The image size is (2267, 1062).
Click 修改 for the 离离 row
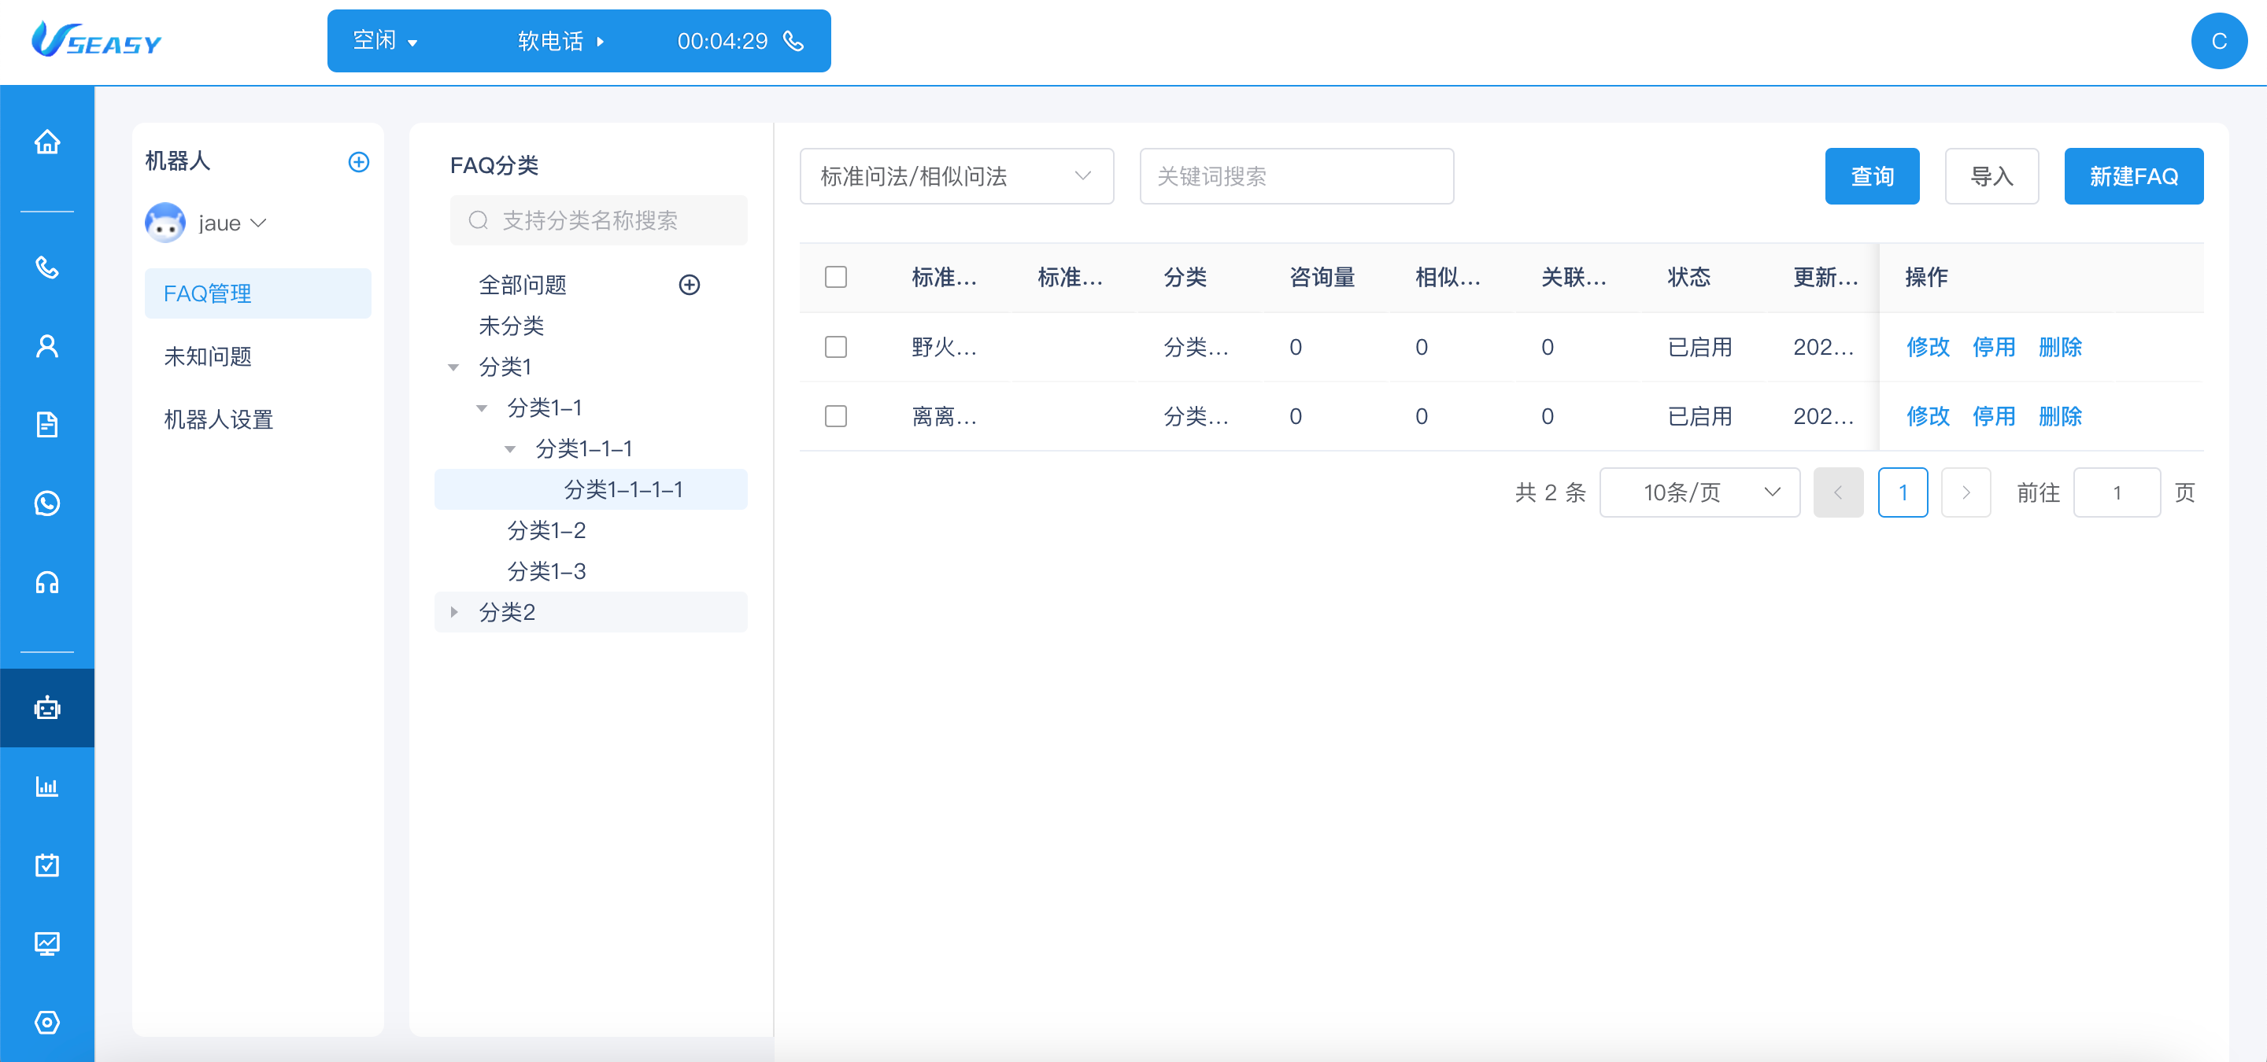tap(1927, 416)
